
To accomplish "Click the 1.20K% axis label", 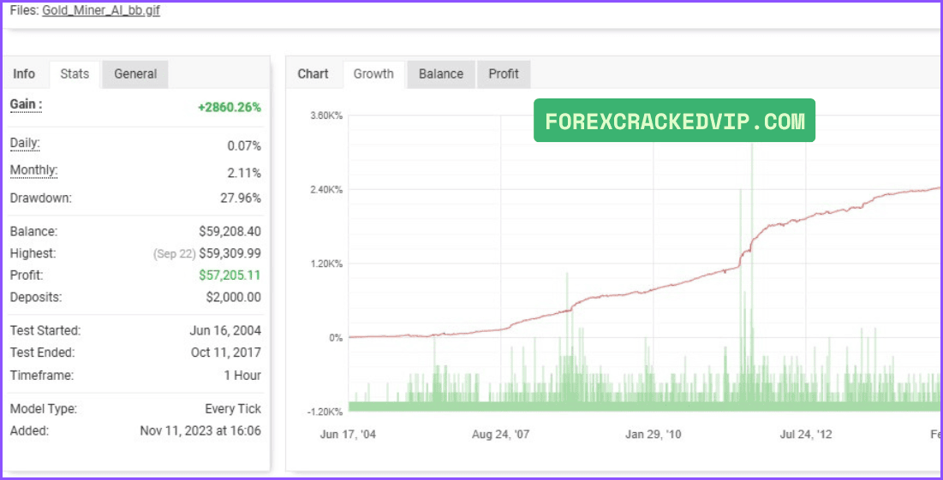I will click(326, 264).
